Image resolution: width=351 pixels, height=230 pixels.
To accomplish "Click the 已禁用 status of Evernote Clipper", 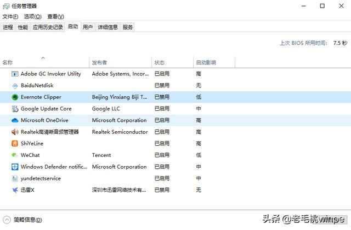I will click(162, 97).
